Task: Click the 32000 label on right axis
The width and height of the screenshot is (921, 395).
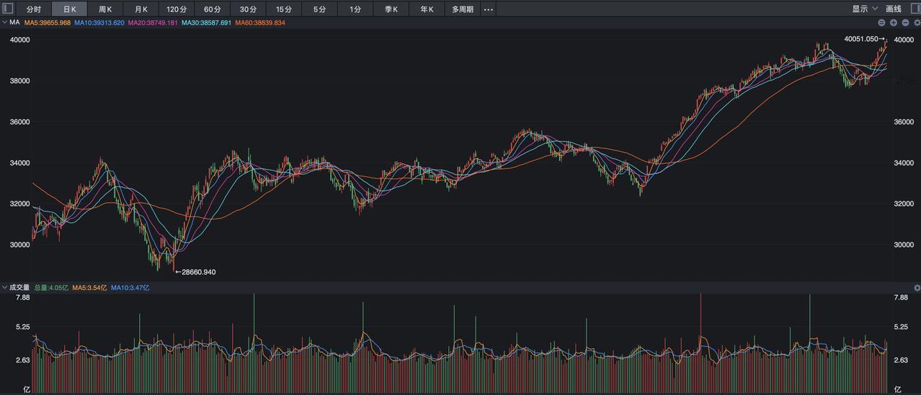Action: point(904,204)
